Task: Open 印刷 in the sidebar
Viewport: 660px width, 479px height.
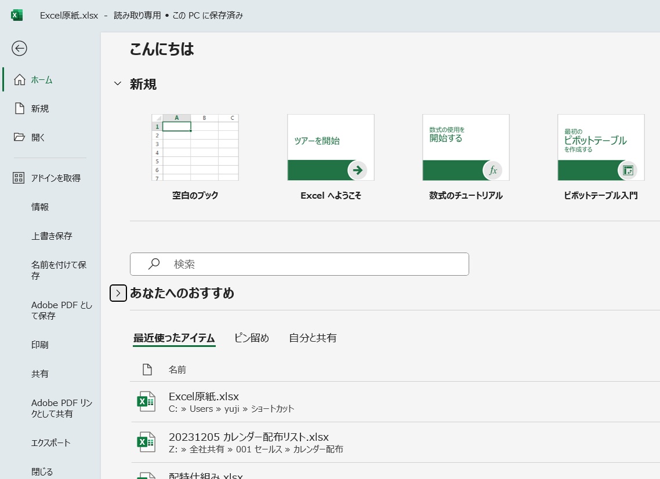Action: point(40,345)
